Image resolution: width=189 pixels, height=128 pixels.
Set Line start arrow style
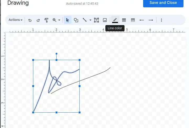[x=142, y=20]
